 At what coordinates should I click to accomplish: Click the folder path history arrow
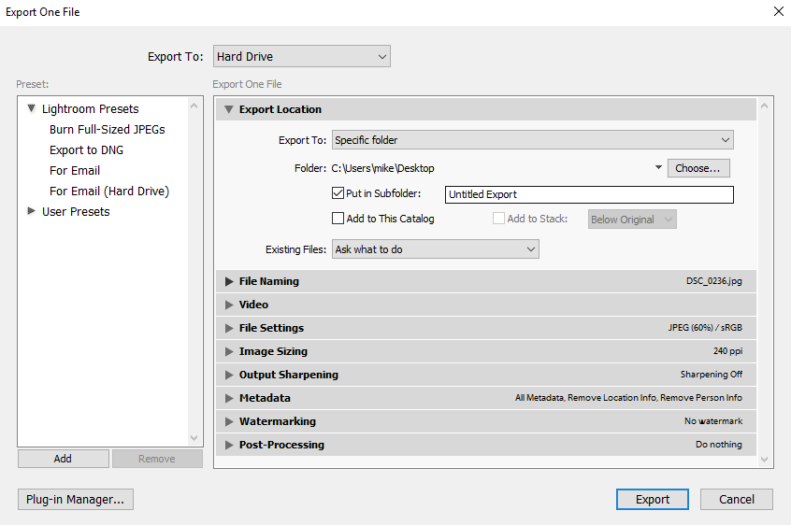coord(658,169)
